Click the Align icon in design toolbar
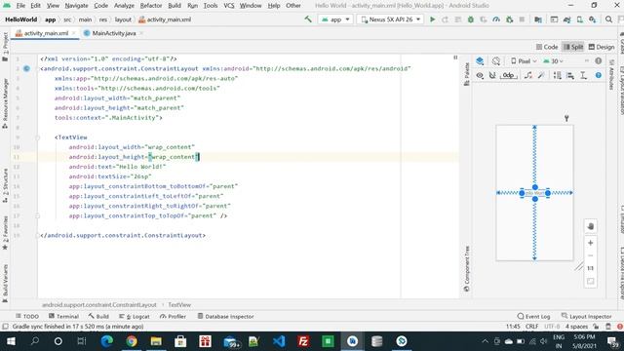Screen dimensions: 624x351 pos(570,75)
